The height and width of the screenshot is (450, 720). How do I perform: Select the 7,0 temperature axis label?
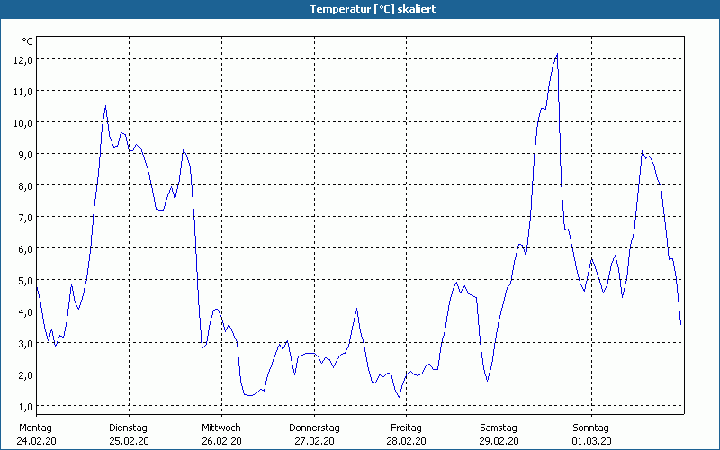[22, 217]
